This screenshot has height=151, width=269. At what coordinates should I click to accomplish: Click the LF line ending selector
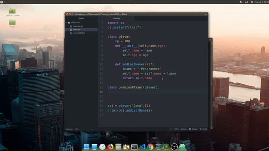(170, 129)
